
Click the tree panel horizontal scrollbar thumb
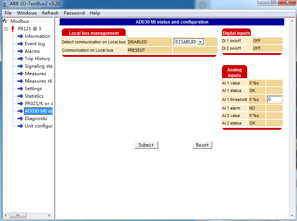18,215
